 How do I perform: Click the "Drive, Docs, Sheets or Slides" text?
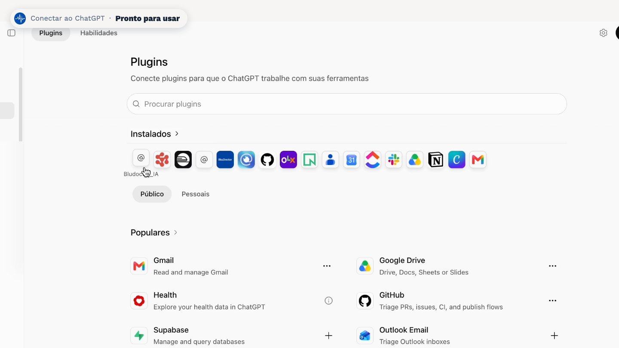pyautogui.click(x=424, y=272)
